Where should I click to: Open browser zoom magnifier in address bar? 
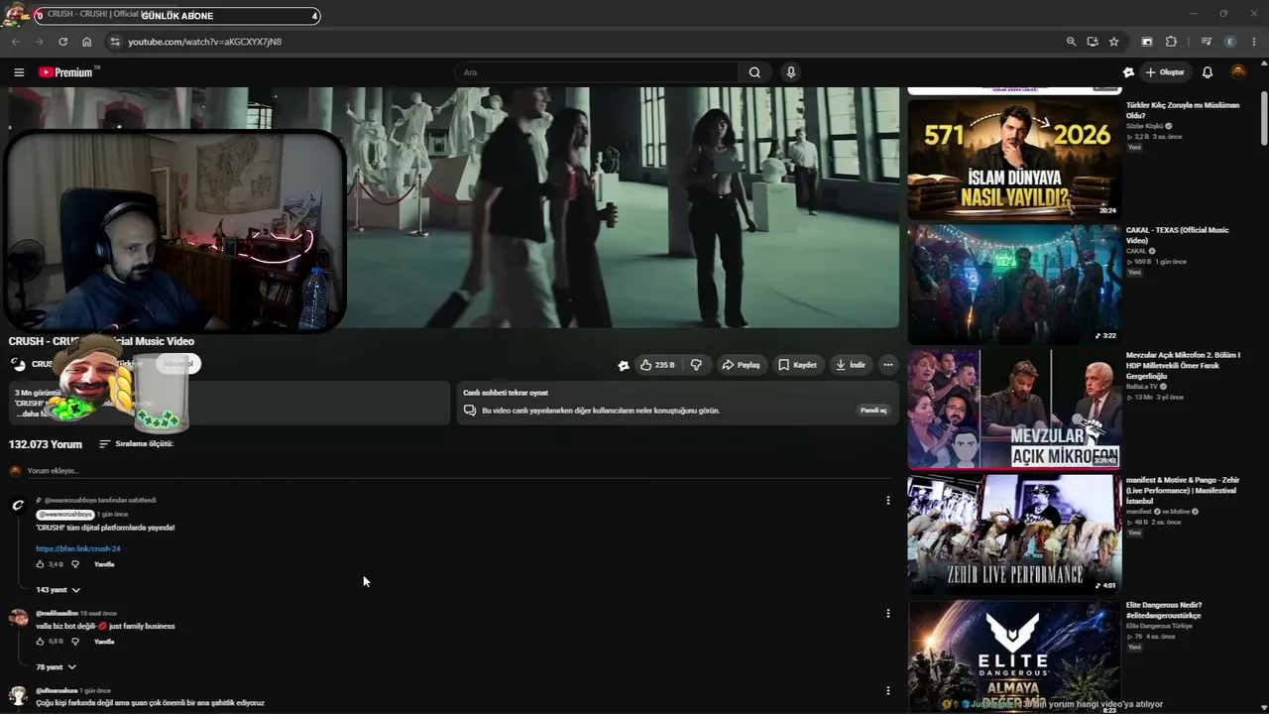pos(1071,42)
